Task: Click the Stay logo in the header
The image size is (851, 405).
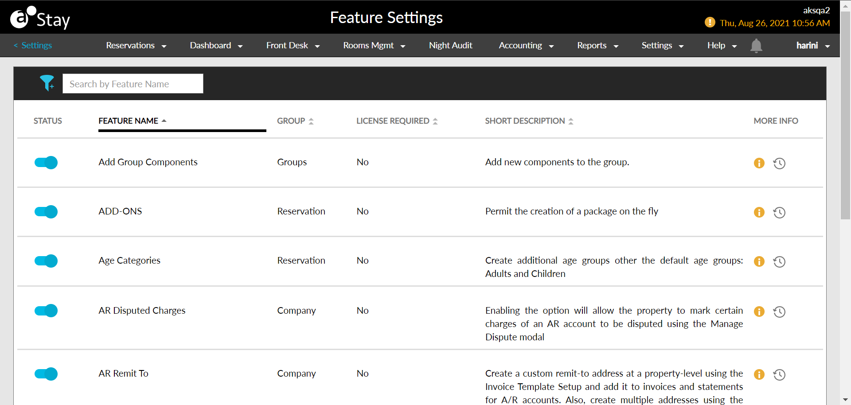Action: point(39,17)
